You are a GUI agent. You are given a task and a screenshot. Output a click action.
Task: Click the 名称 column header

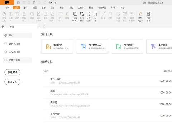click(46, 71)
